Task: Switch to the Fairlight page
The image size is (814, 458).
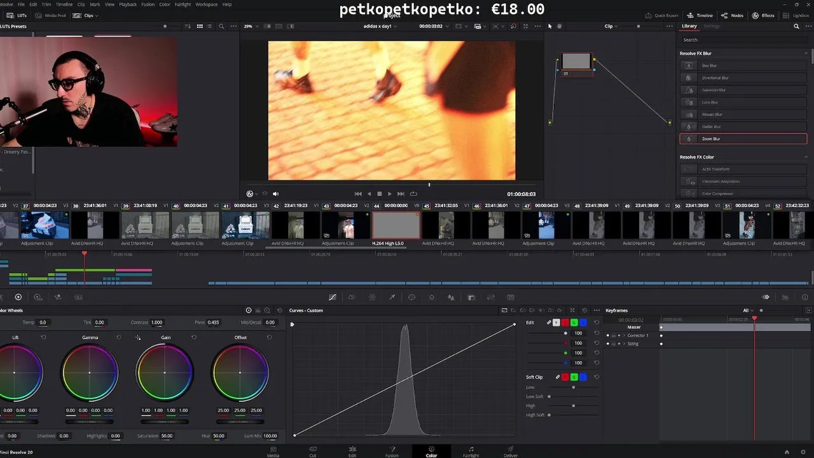Action: 471,452
